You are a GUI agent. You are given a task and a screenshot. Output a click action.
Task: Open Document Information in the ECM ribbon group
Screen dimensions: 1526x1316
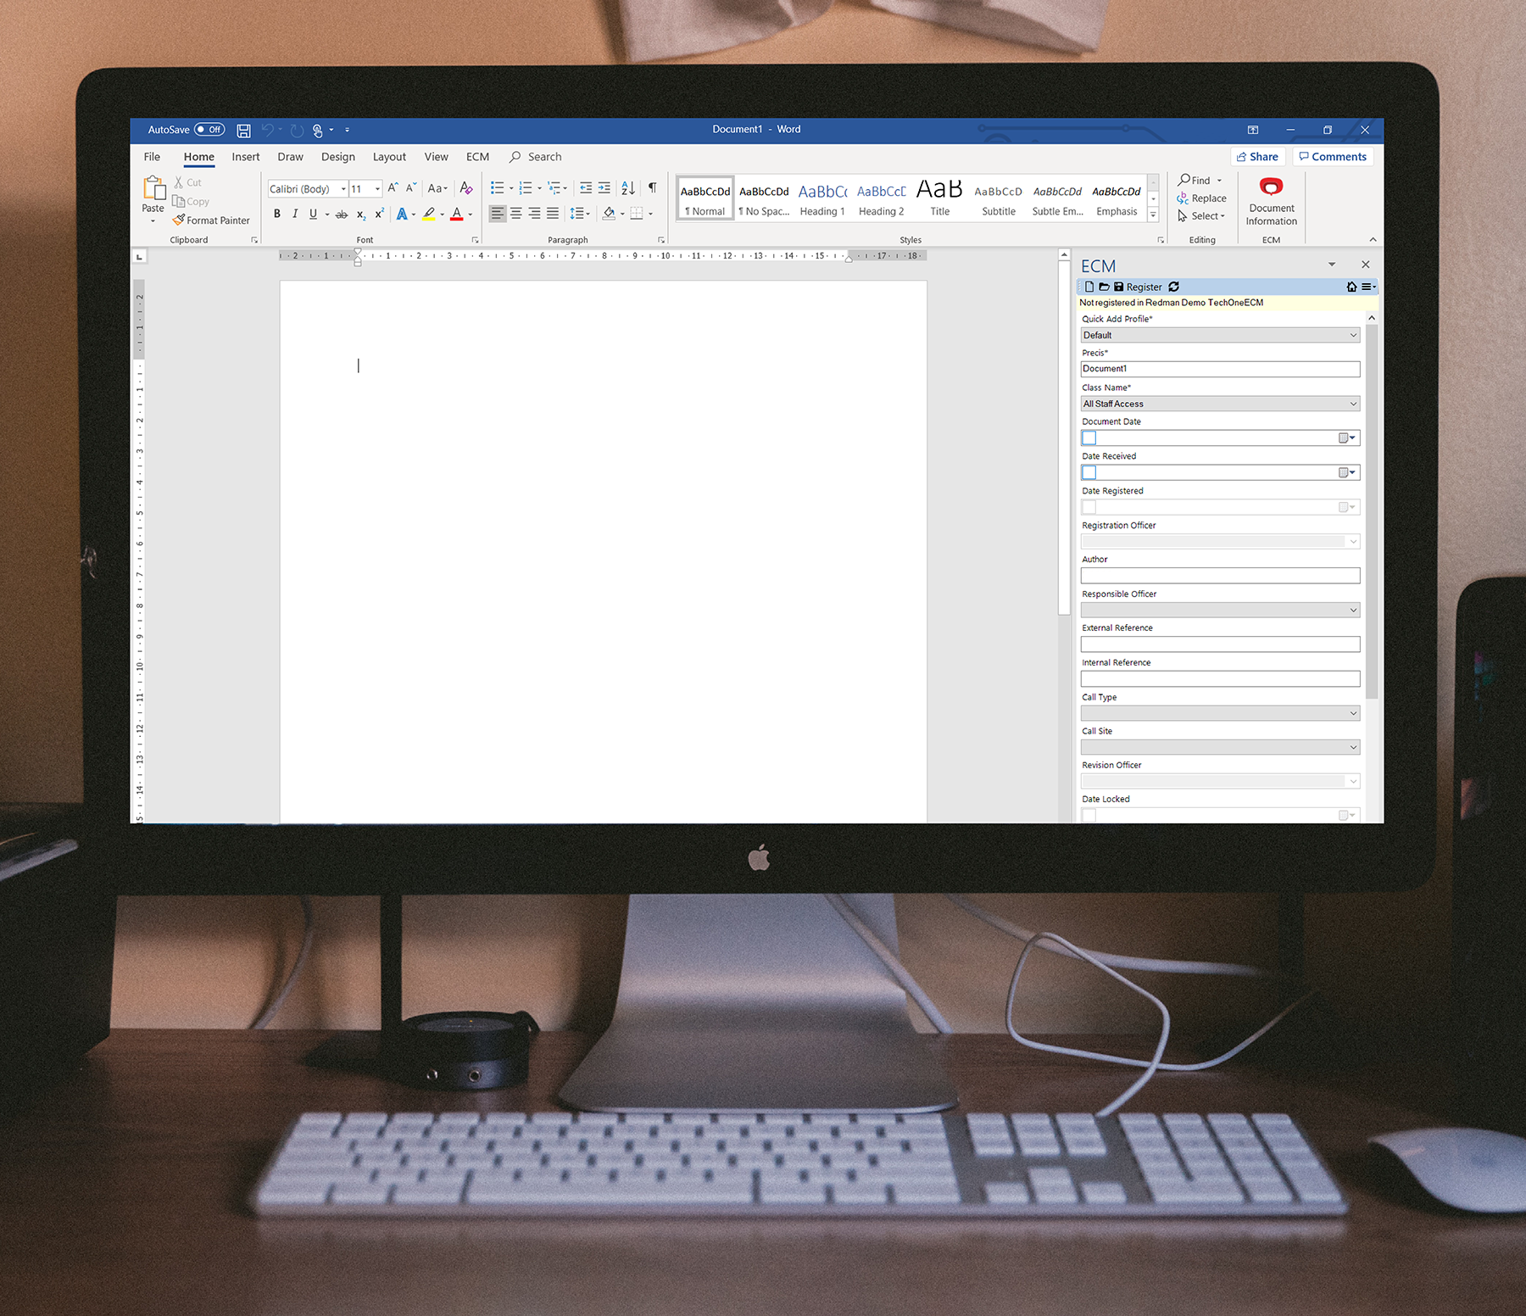pyautogui.click(x=1270, y=201)
